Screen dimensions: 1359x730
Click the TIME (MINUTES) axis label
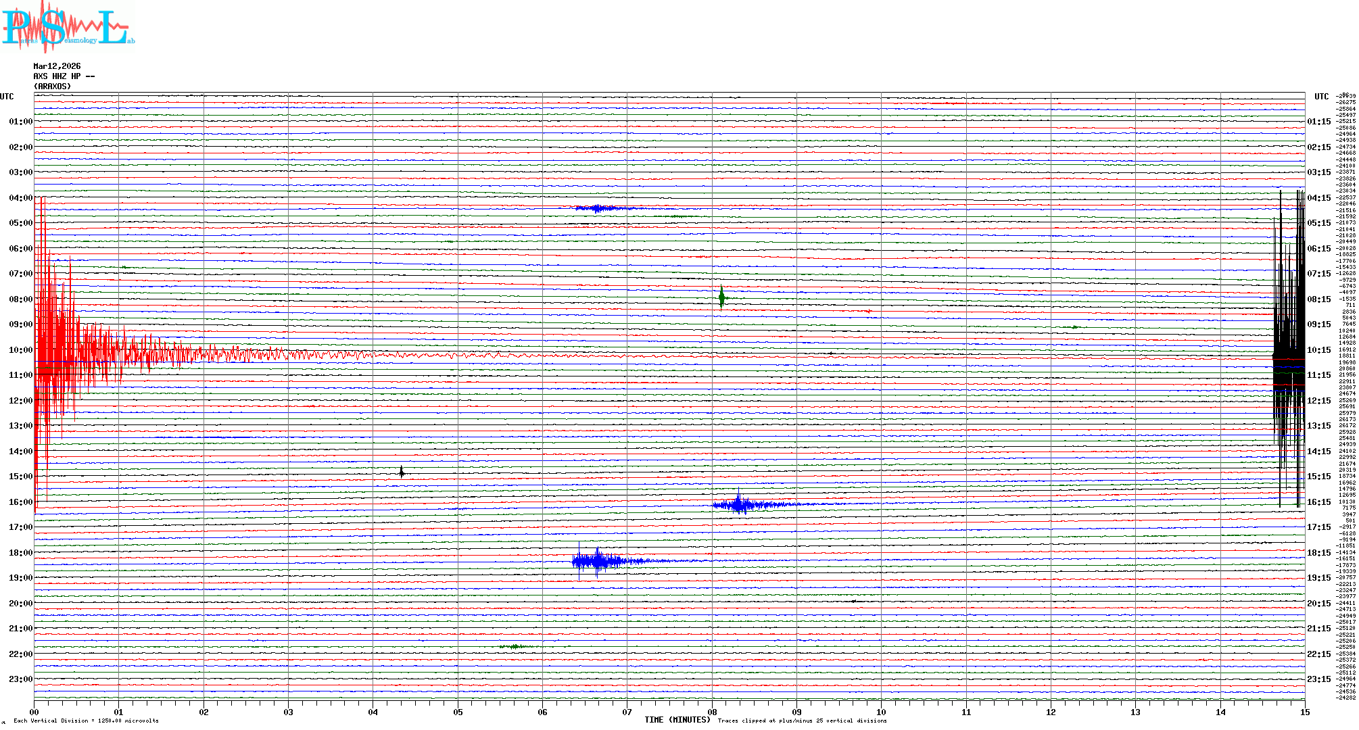(x=677, y=720)
